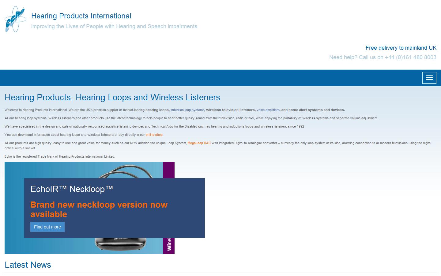Open the 'induction loop systems' link
Image resolution: width=441 pixels, height=276 pixels.
point(187,110)
